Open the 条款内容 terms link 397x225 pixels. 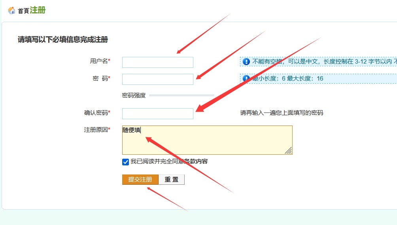(x=196, y=161)
